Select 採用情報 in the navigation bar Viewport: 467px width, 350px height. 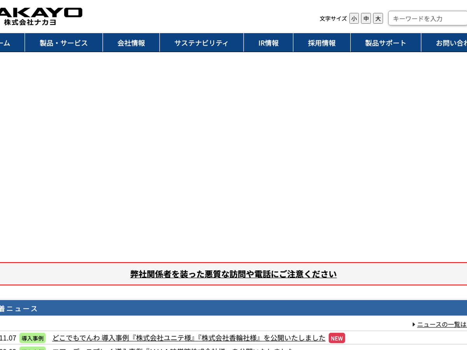(x=321, y=43)
